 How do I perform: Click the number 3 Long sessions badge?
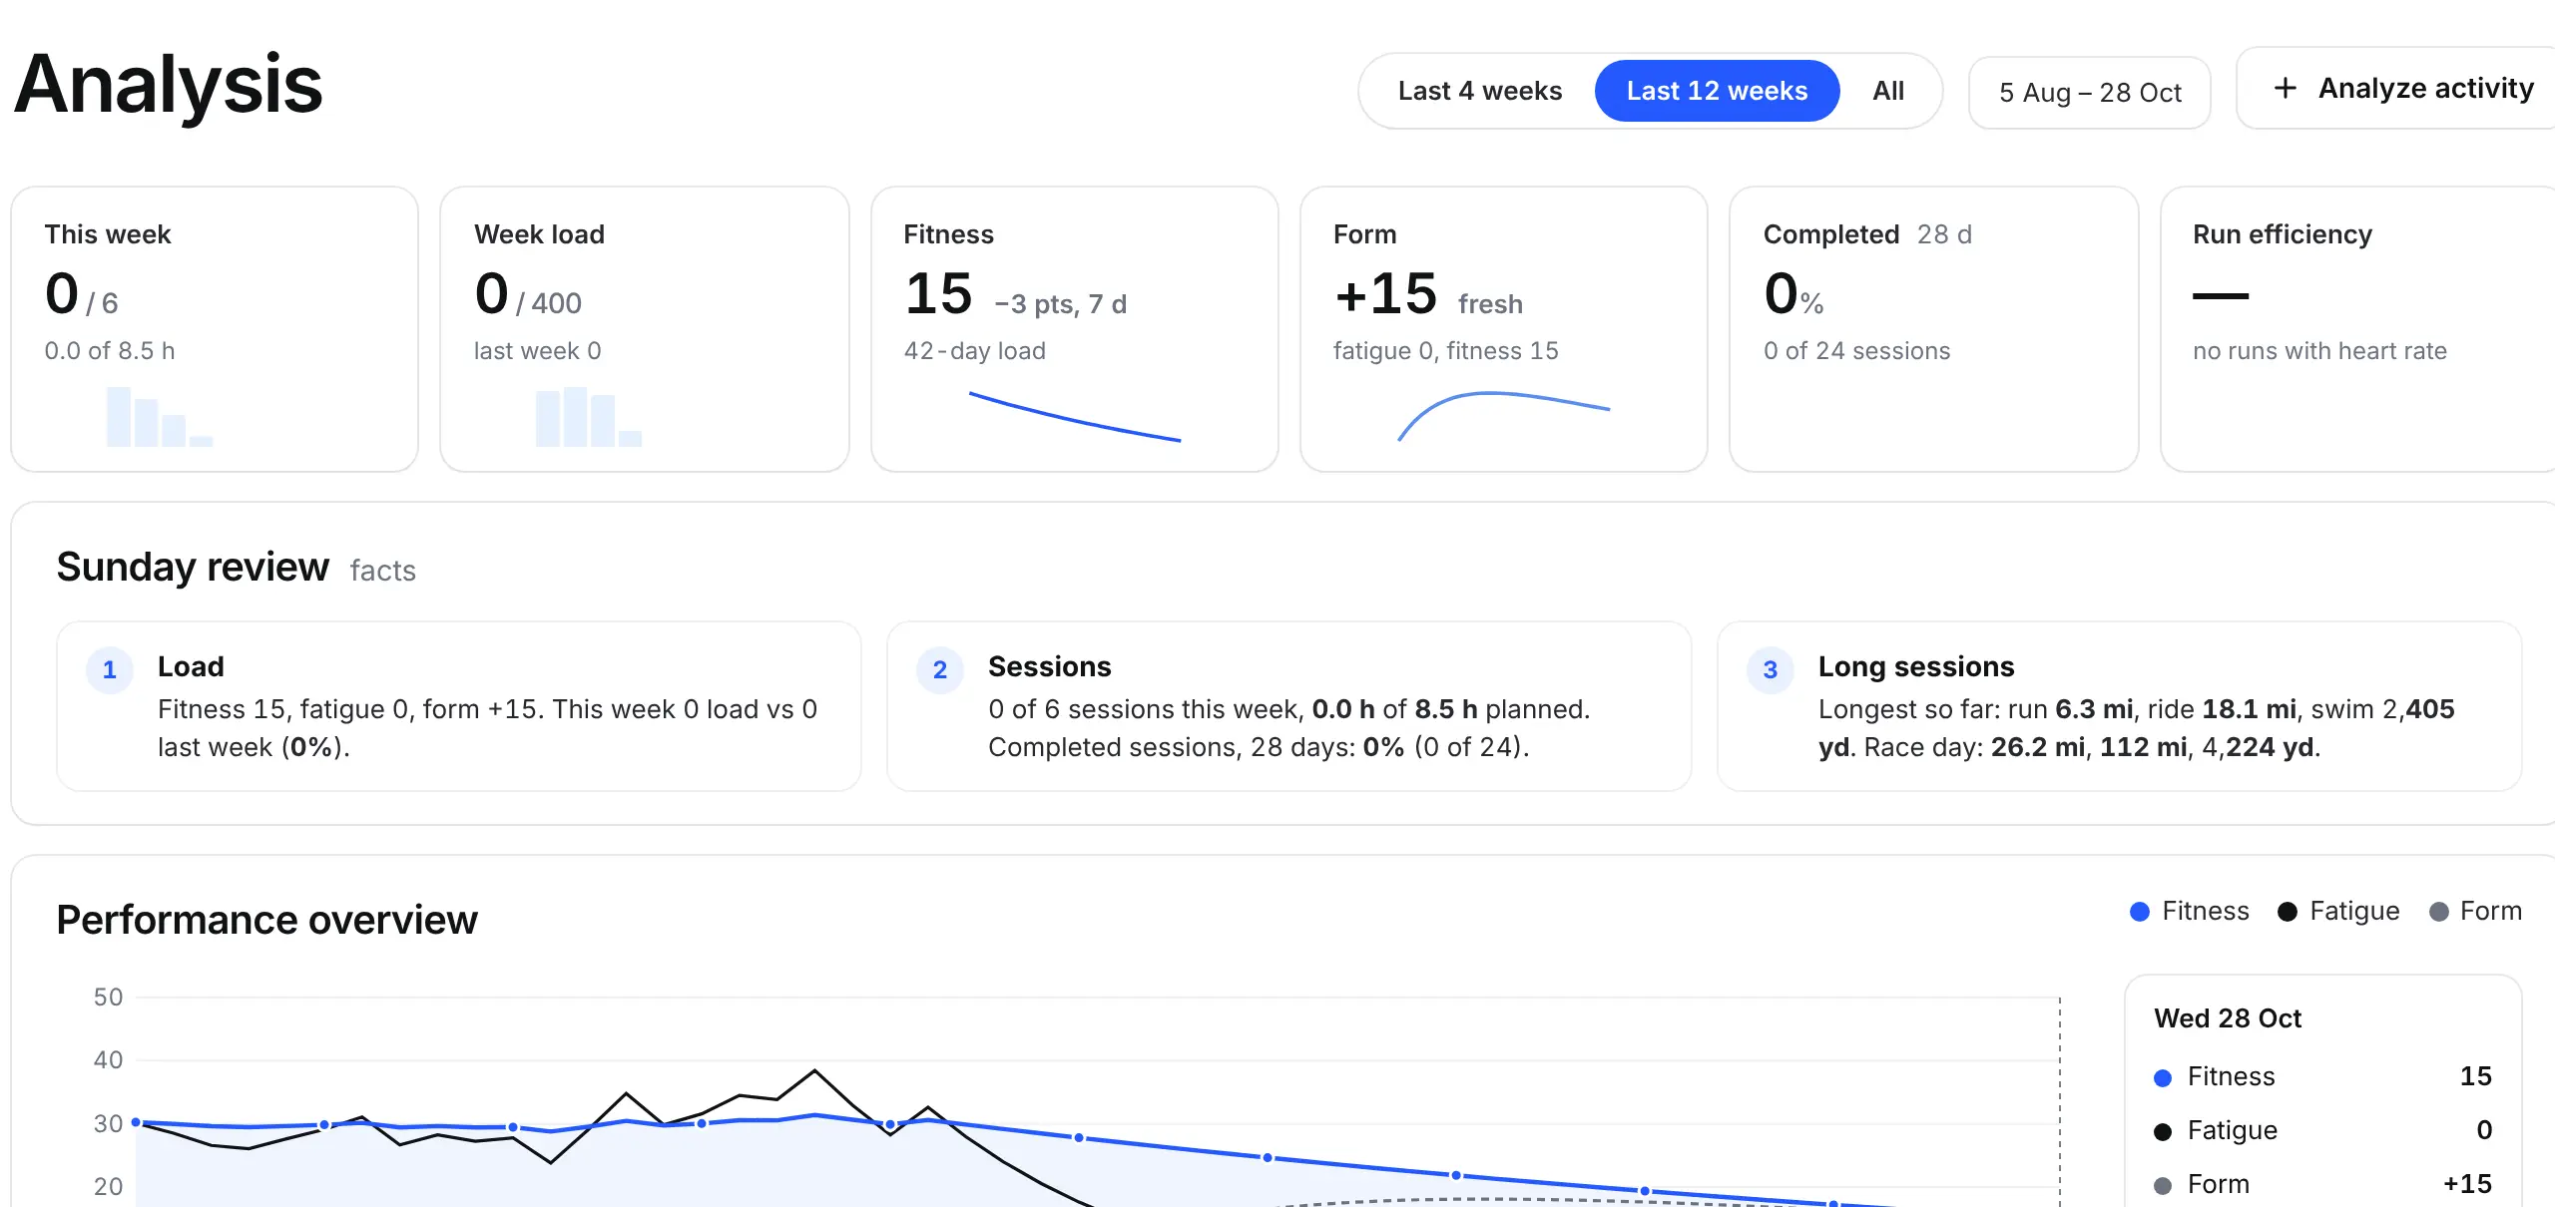click(1771, 670)
